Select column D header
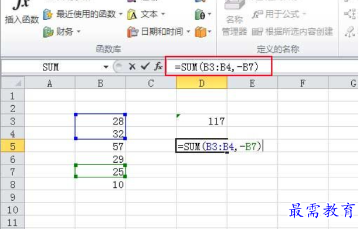Screen dimensions: 360x229 point(202,83)
